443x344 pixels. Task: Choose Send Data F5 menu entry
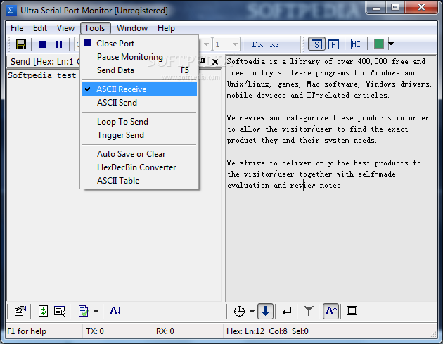coord(139,70)
